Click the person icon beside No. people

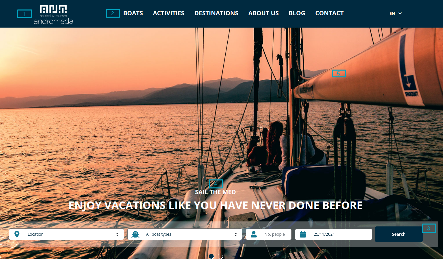[x=254, y=234]
